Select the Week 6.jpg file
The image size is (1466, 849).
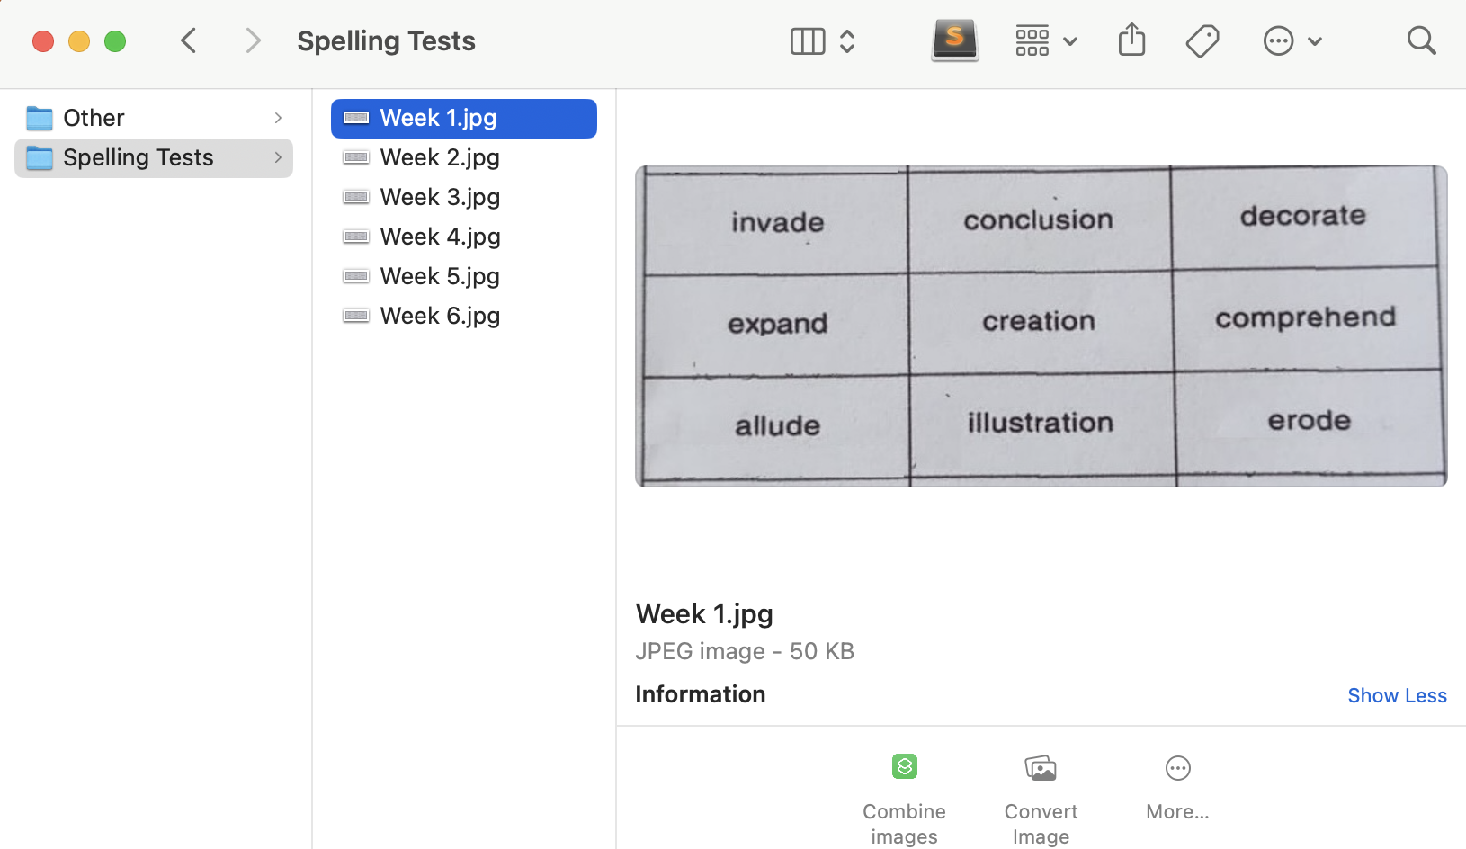[440, 317]
